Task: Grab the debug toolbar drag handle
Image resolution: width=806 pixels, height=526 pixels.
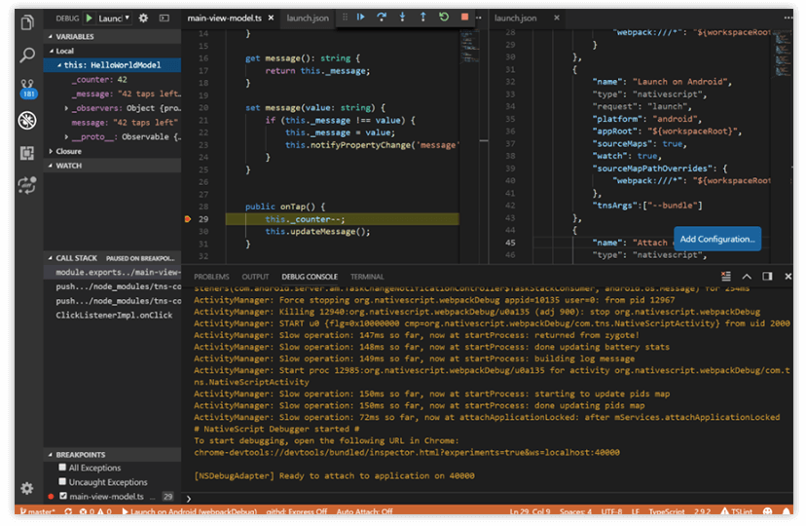Action: [x=345, y=17]
